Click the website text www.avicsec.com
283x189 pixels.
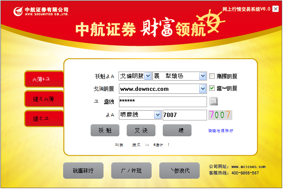248,167
